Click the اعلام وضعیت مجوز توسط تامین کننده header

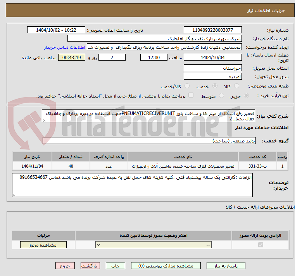tap(154, 235)
